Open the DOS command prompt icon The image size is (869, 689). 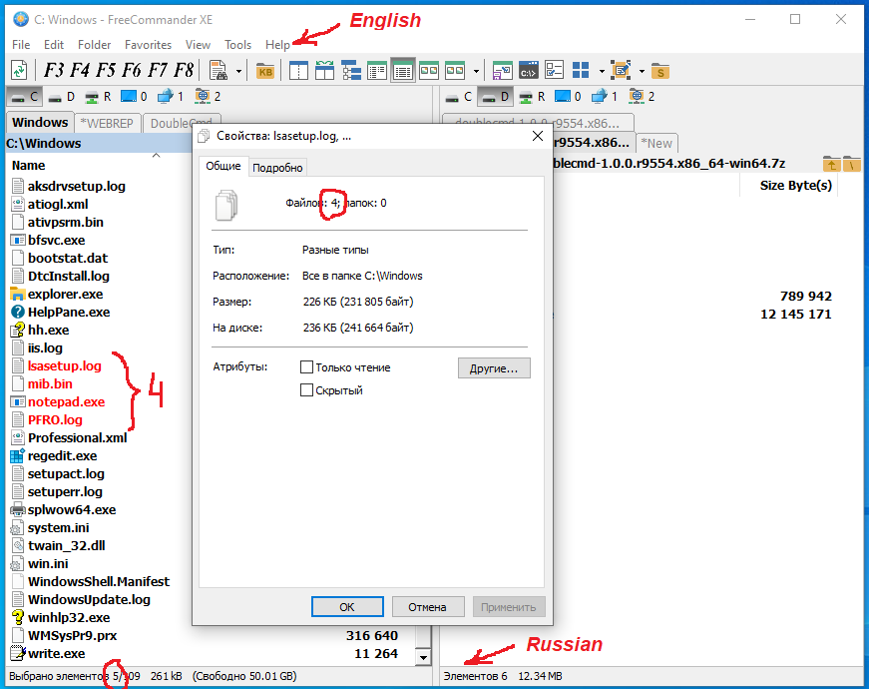coord(529,71)
